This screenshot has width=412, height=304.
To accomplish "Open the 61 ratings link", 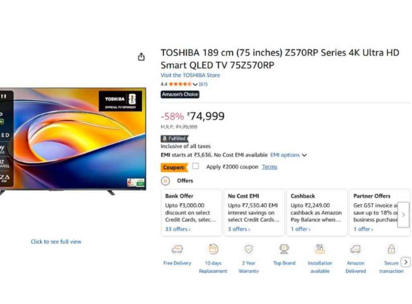I will coord(203,84).
